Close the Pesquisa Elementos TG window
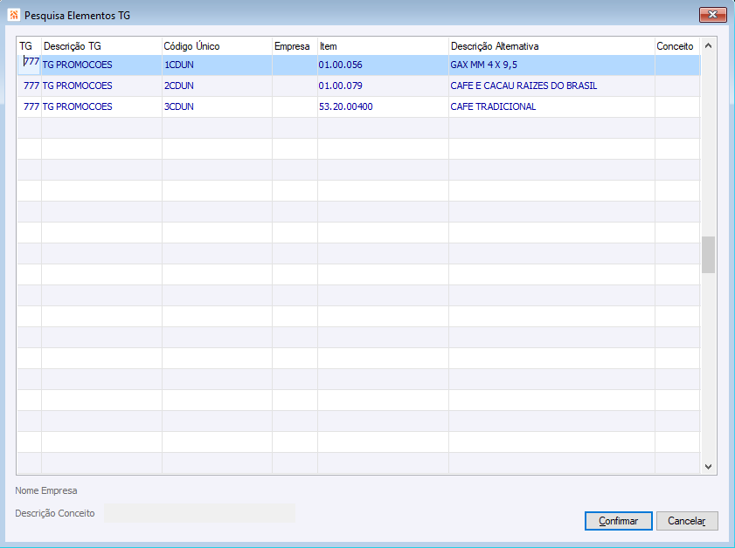Image resolution: width=735 pixels, height=548 pixels. (712, 15)
